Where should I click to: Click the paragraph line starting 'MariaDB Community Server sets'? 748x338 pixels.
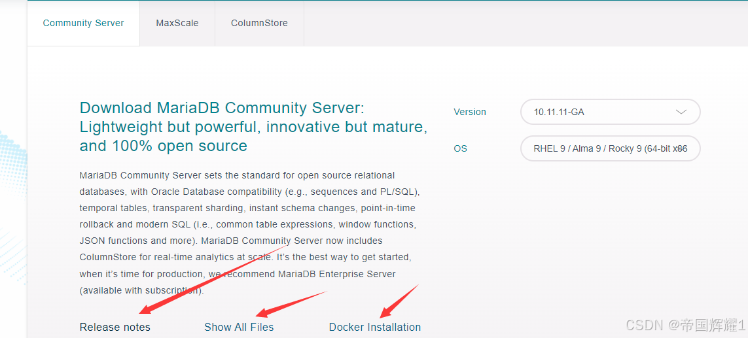click(x=237, y=175)
